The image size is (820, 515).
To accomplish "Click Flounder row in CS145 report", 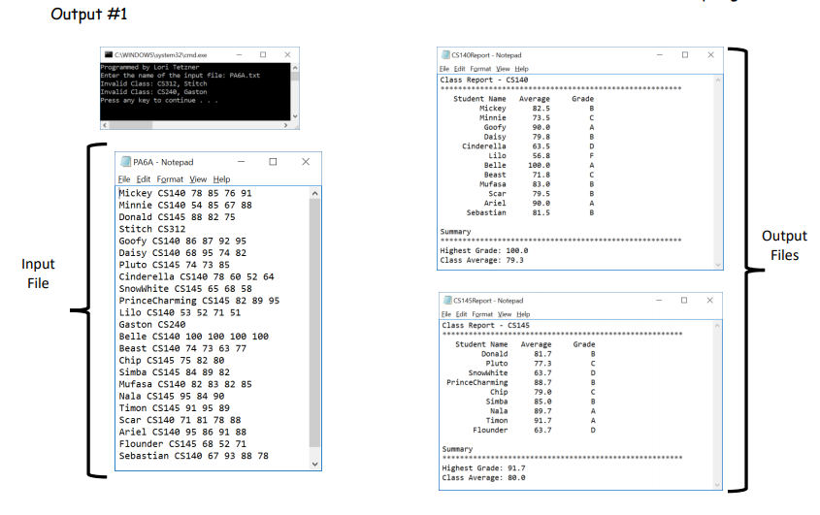I will click(534, 430).
